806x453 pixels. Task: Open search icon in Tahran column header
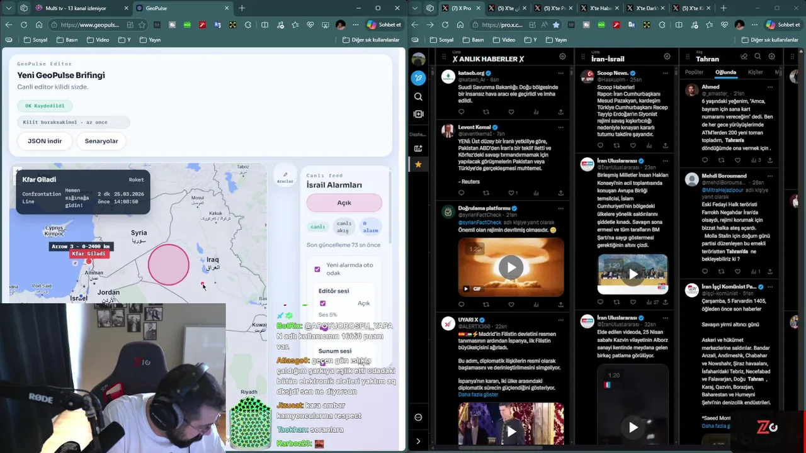coord(758,57)
